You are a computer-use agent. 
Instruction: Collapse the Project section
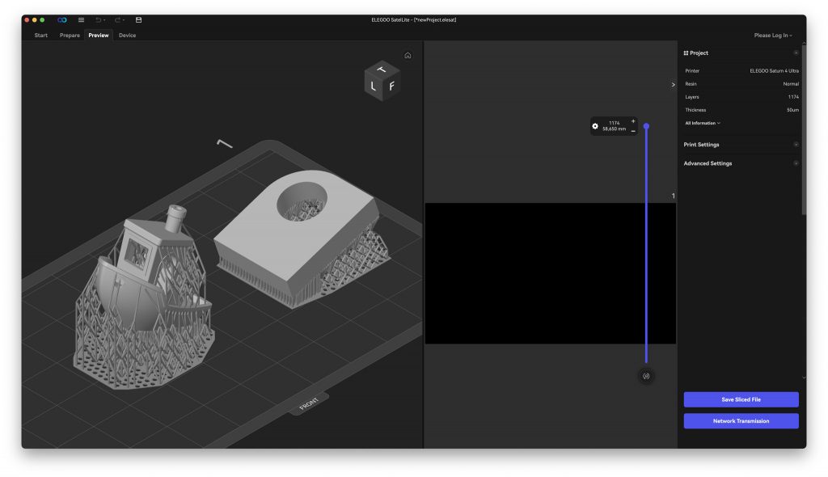(796, 53)
